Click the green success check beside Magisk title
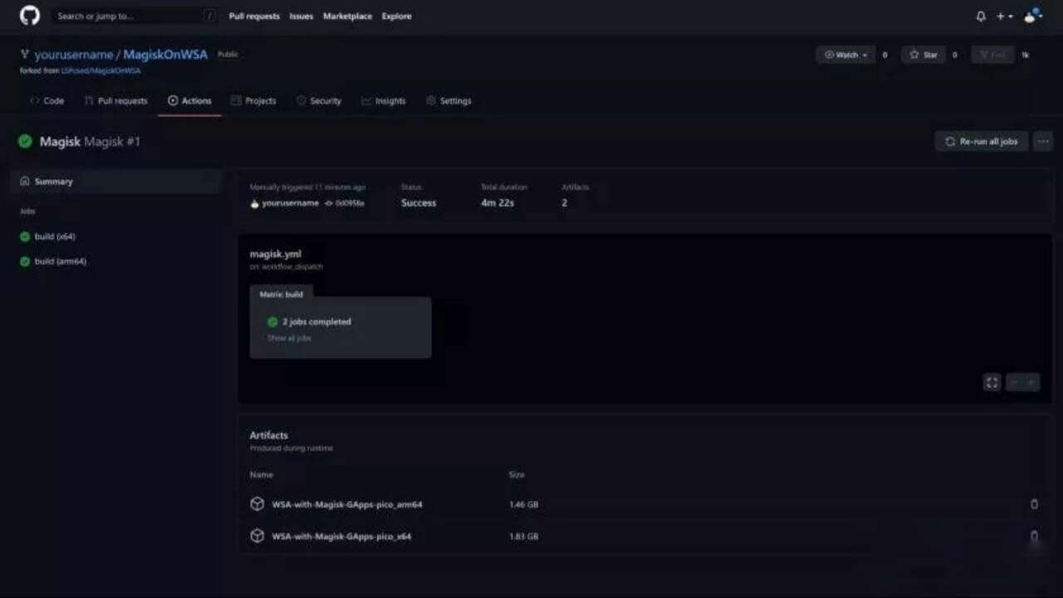Viewport: 1063px width, 598px height. click(25, 141)
